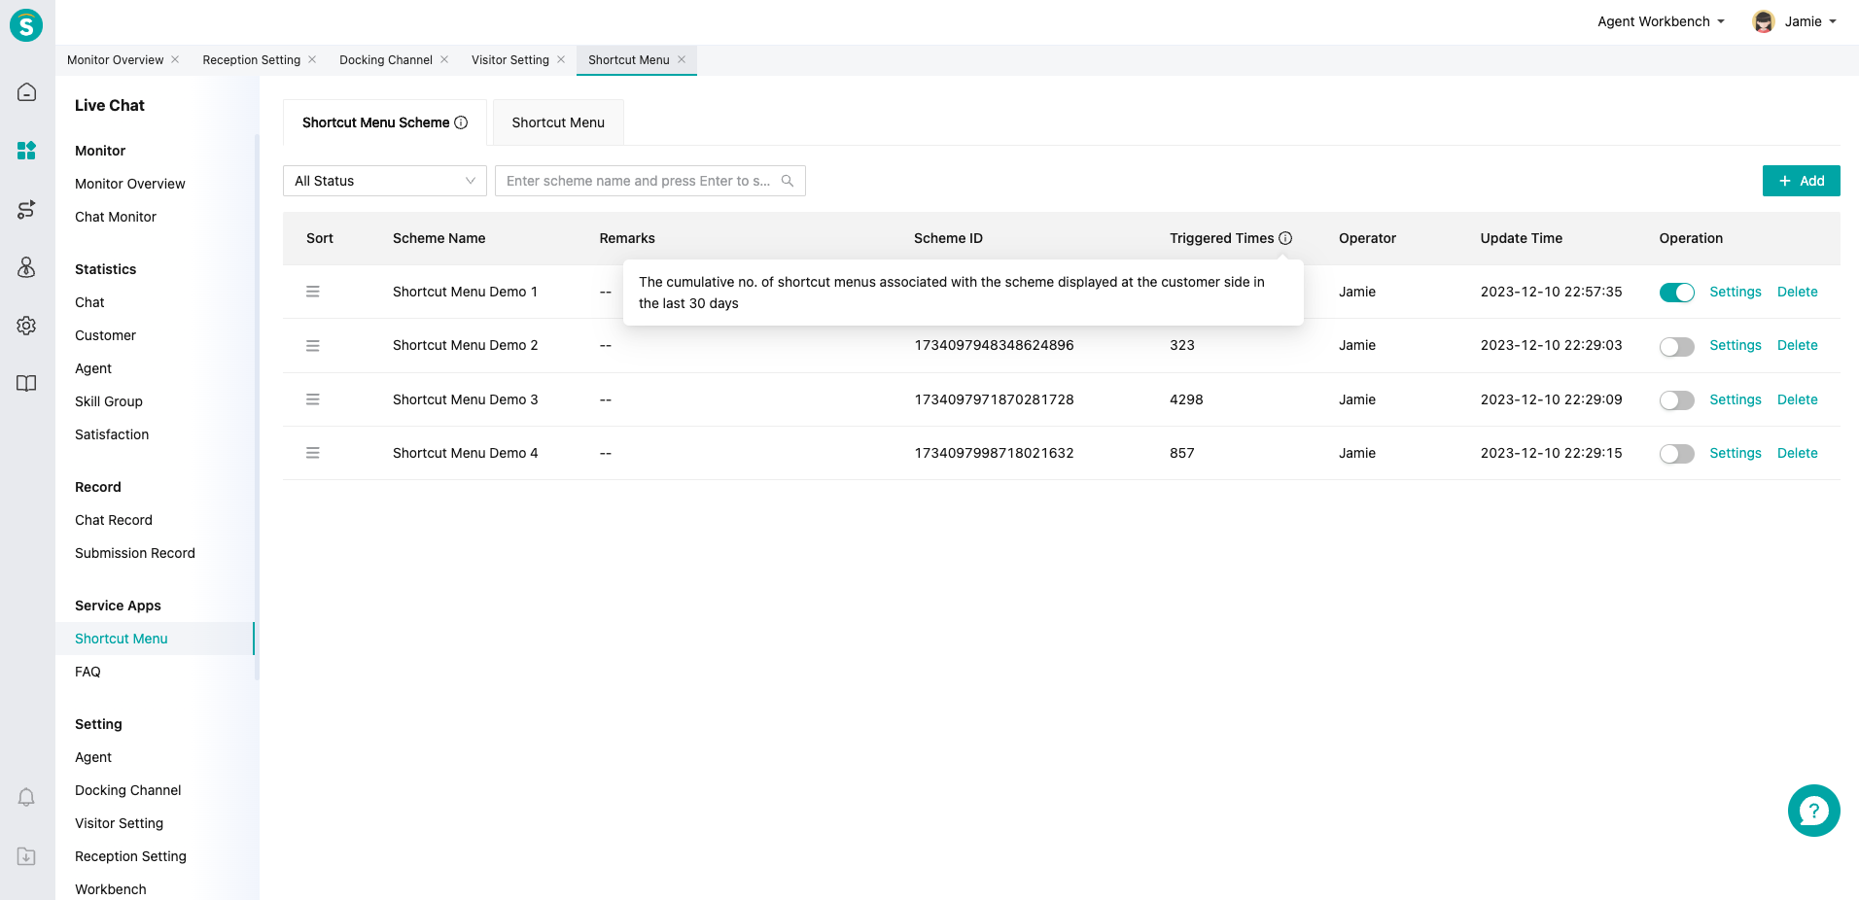The image size is (1859, 900).
Task: Open FAQ in the sidebar
Action: click(88, 672)
